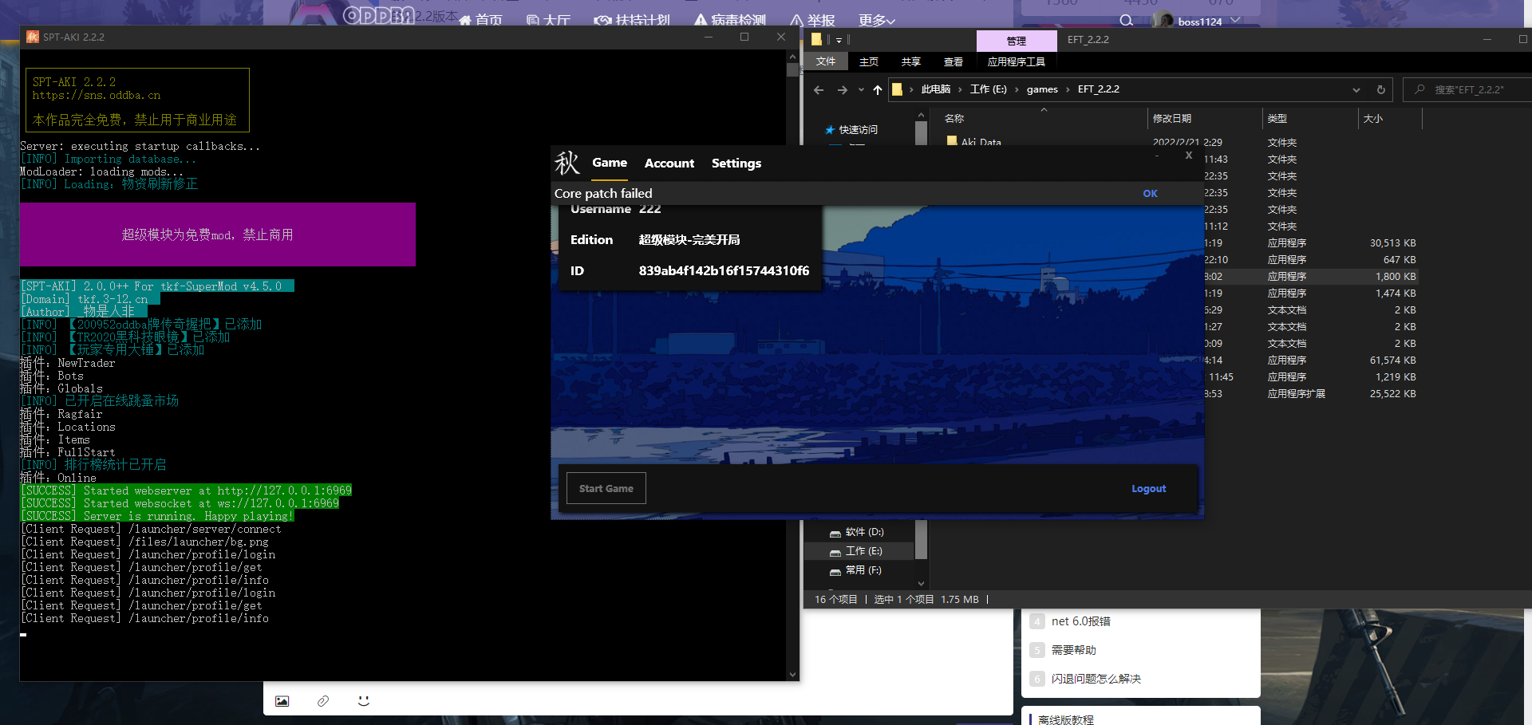This screenshot has height=725, width=1532.
Task: Open the 'net 6.0报错' forum thread
Action: point(1080,621)
